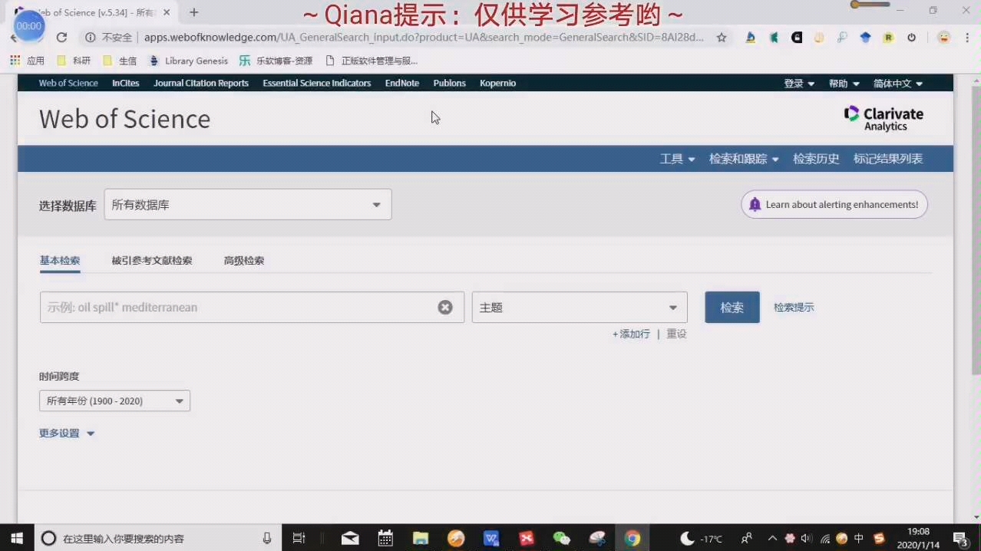Click the alert bell icon near Learn about alerting
This screenshot has height=551, width=981.
point(755,204)
